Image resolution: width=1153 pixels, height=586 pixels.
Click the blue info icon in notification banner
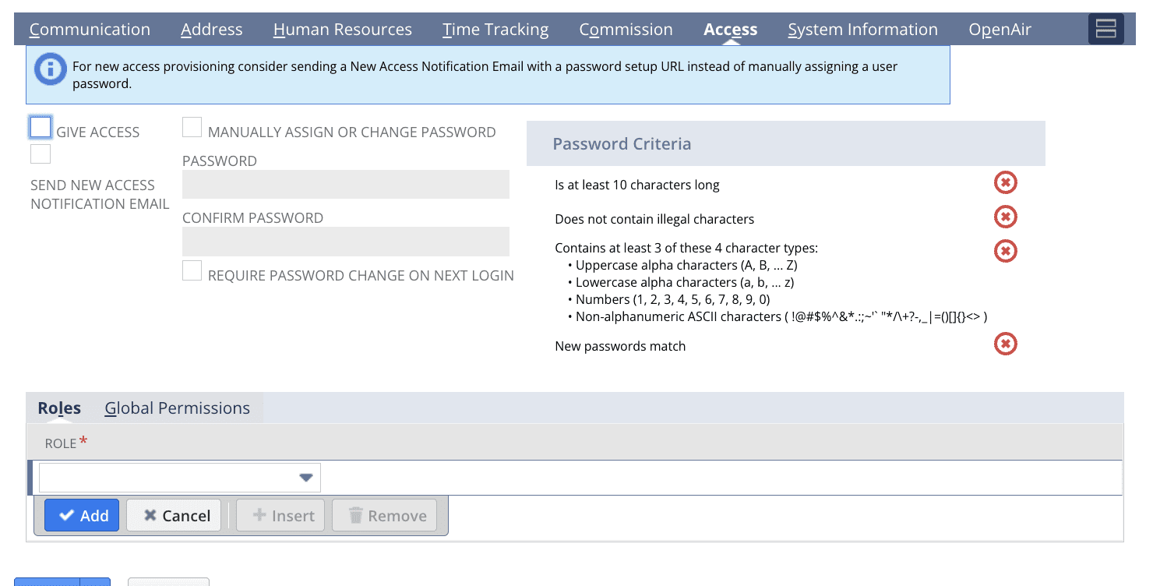tap(49, 69)
